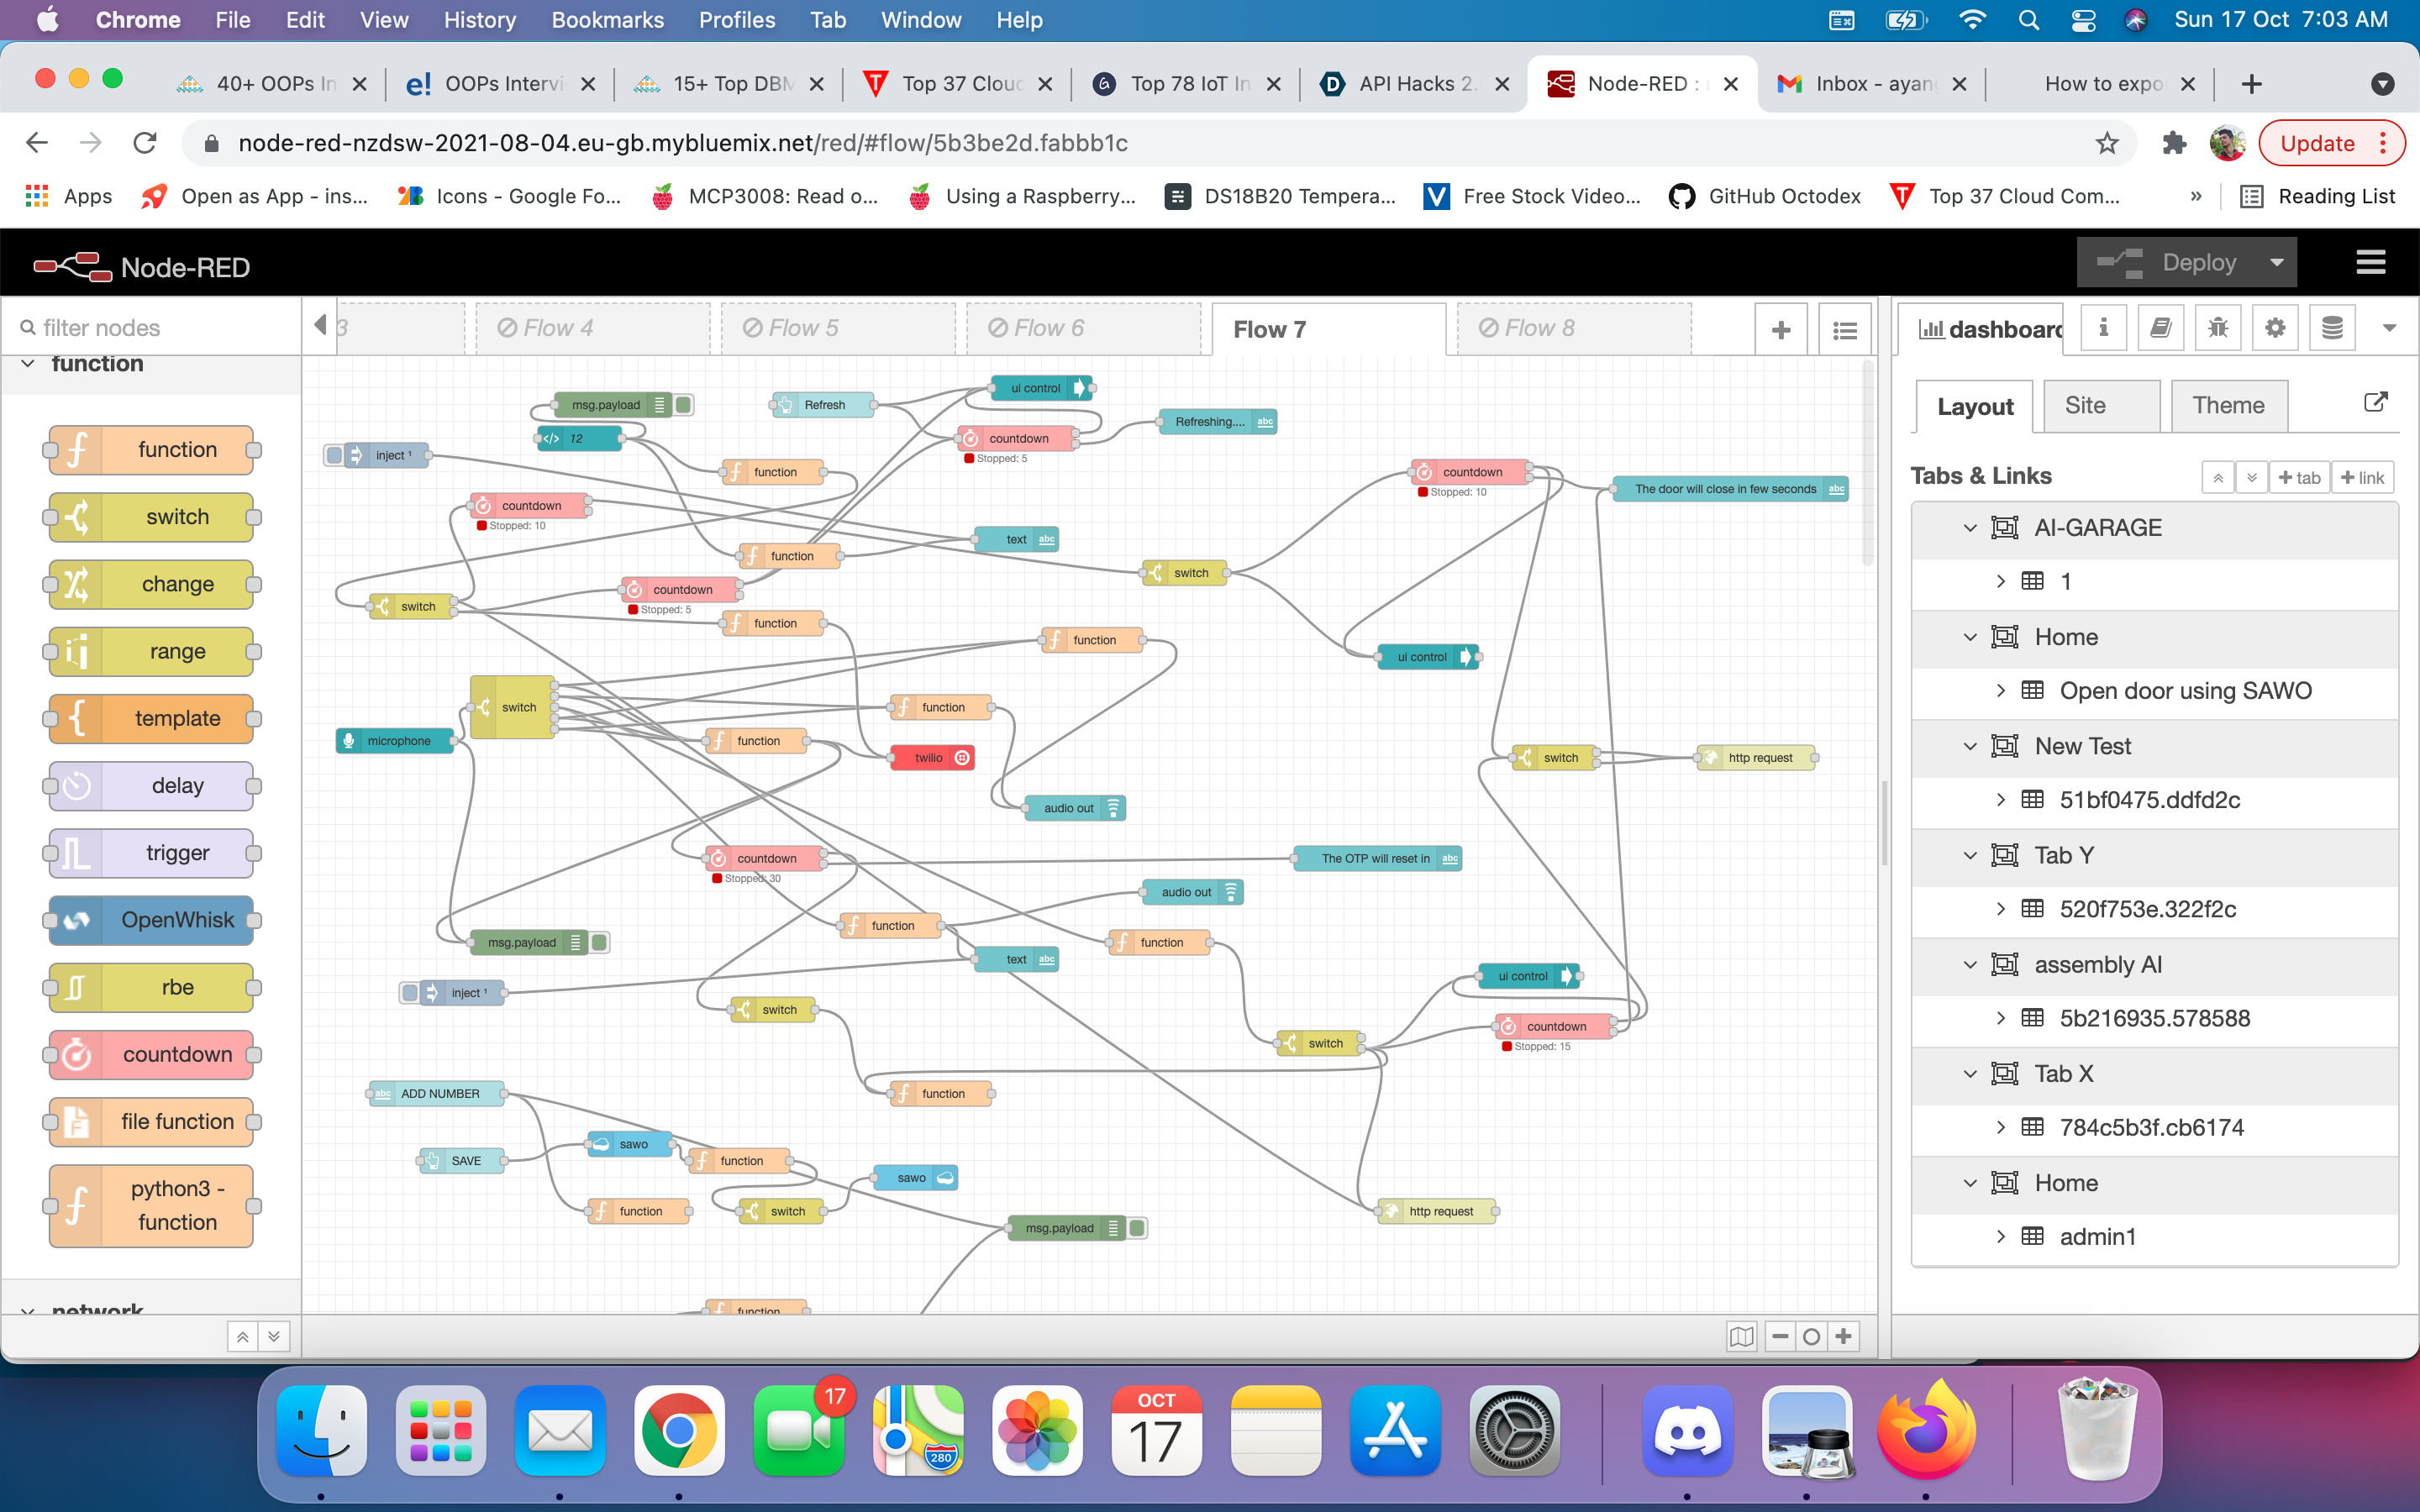Open the Deploy options dropdown arrow
The height and width of the screenshot is (1512, 2420).
pos(2277,263)
